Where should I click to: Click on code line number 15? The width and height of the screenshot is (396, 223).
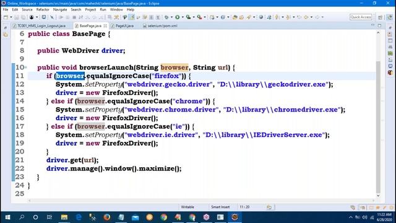19,110
